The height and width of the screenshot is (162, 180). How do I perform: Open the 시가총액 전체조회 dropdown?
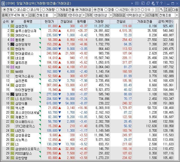point(177,15)
